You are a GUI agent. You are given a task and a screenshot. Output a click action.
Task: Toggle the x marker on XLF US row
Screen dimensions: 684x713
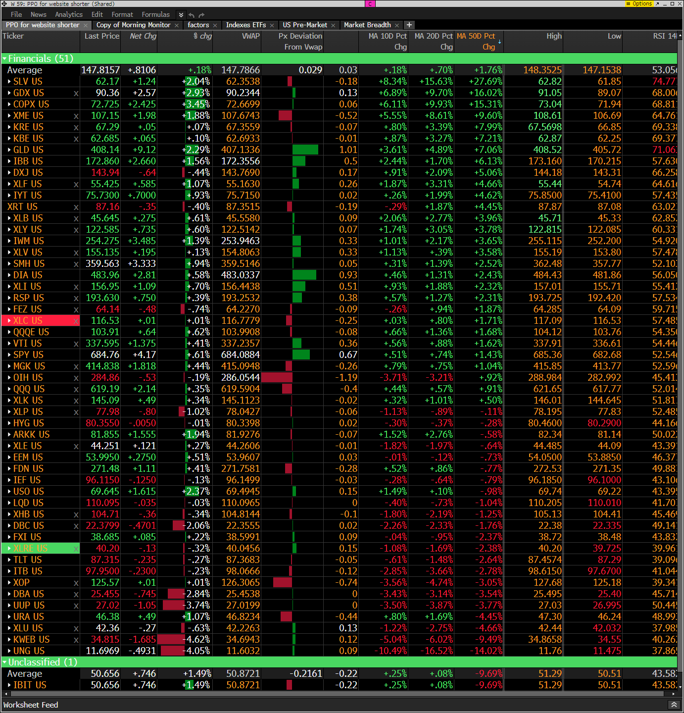[76, 184]
